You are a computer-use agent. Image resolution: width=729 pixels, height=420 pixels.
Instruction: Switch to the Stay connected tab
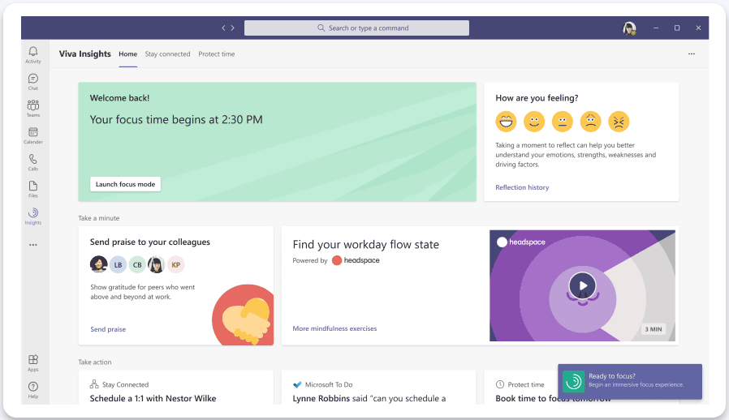[x=167, y=54]
